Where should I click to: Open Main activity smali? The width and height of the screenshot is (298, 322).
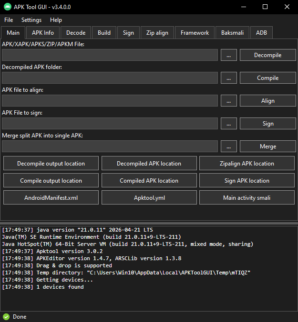click(x=247, y=197)
